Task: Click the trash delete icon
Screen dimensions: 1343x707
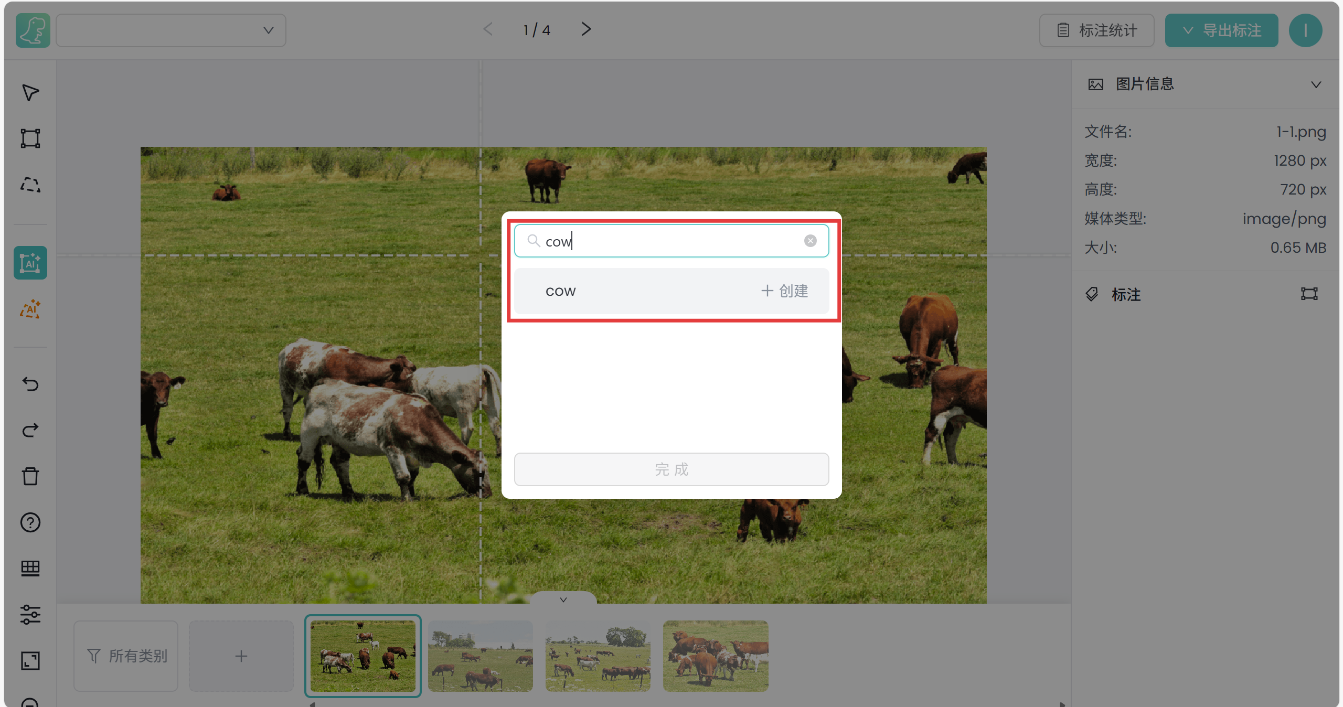Action: coord(30,476)
